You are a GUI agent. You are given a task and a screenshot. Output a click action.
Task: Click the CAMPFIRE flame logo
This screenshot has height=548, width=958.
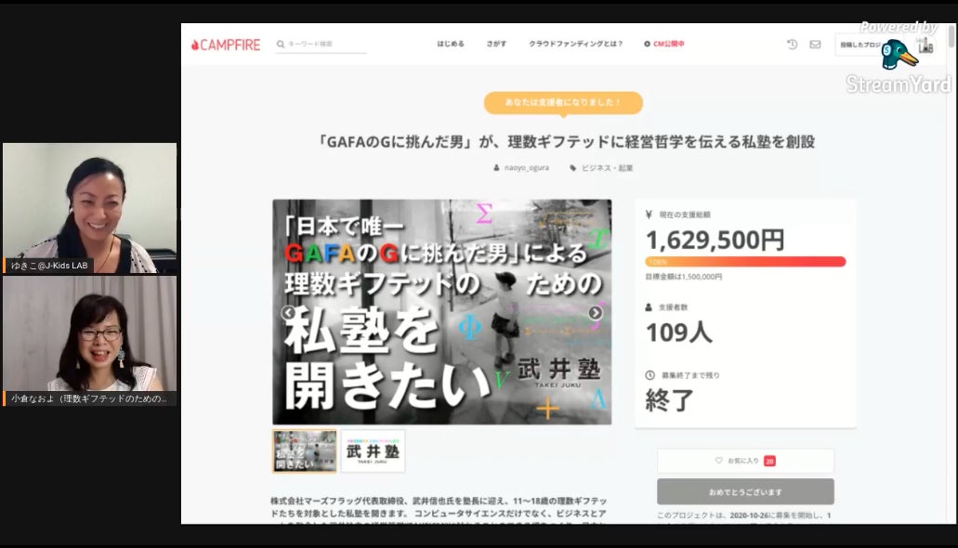click(195, 45)
